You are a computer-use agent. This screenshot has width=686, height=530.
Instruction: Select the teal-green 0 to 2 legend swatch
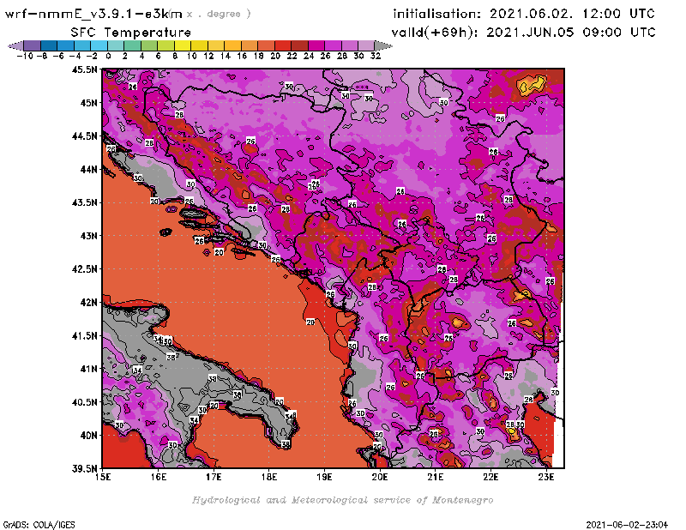[116, 45]
